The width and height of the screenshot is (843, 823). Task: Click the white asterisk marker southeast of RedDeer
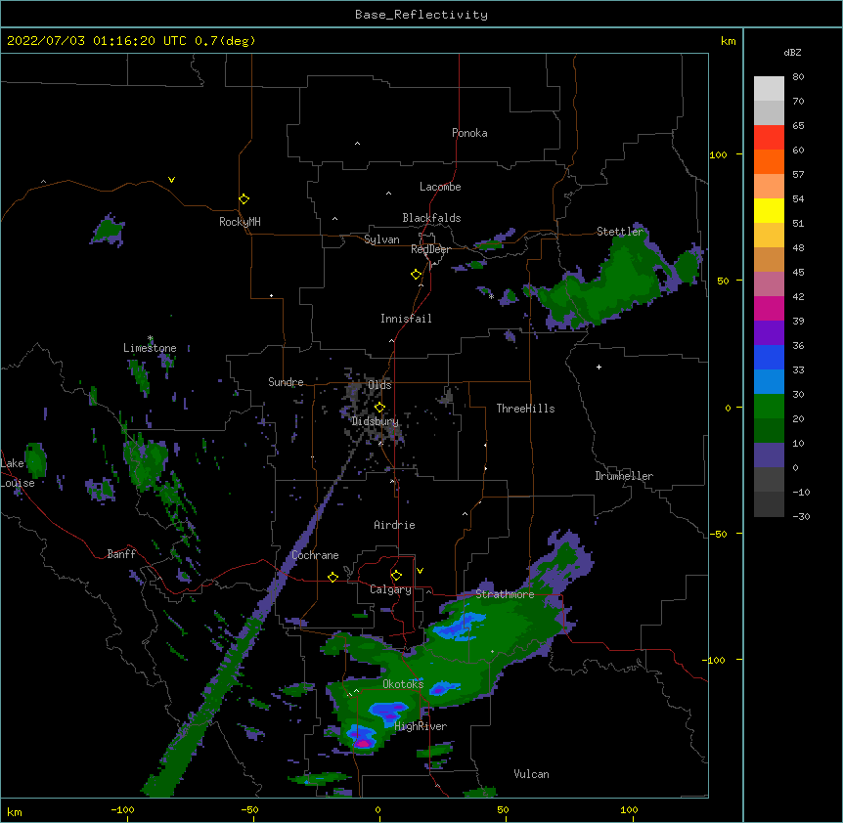[491, 296]
